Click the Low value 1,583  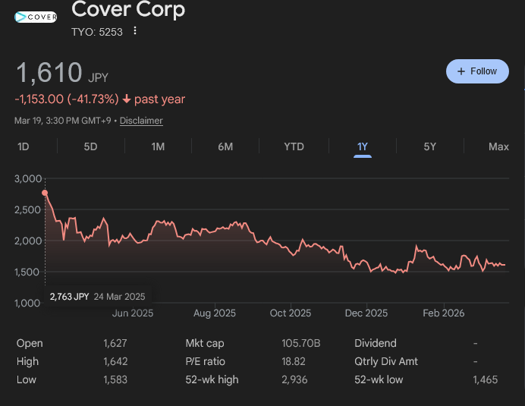(x=115, y=380)
